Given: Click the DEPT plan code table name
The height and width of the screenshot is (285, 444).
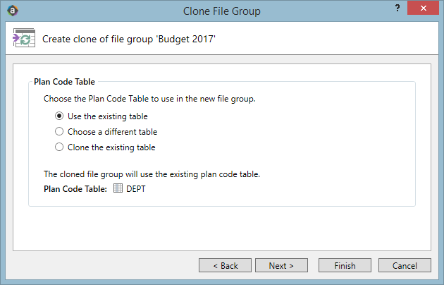Looking at the screenshot, I should click(x=136, y=189).
